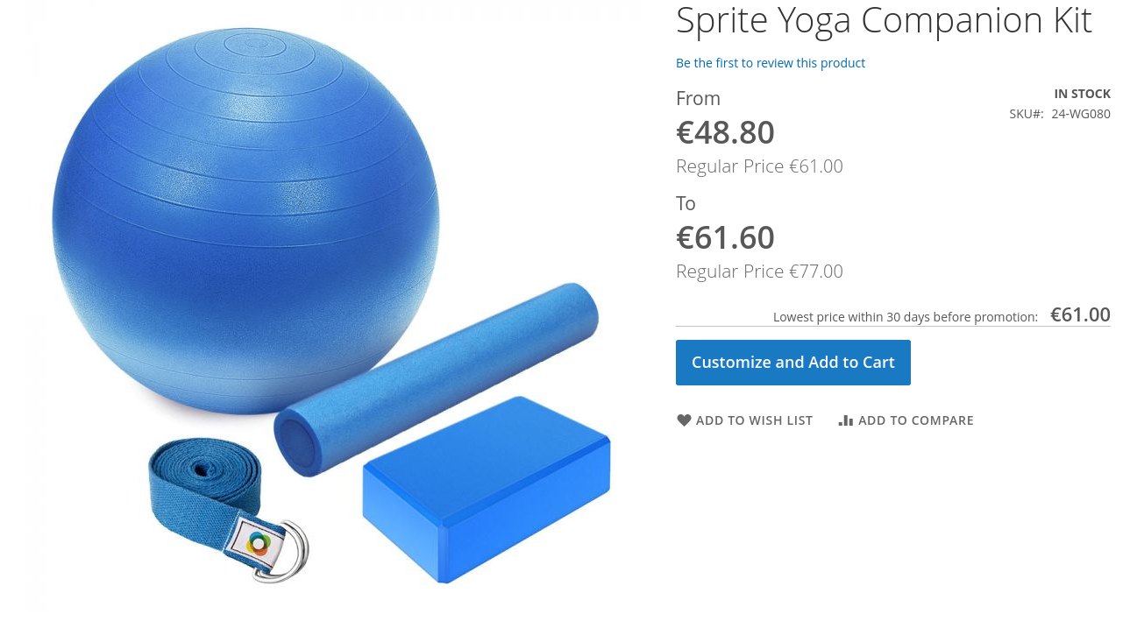
Task: Click the Regular Price €77.00 text
Action: coord(759,272)
